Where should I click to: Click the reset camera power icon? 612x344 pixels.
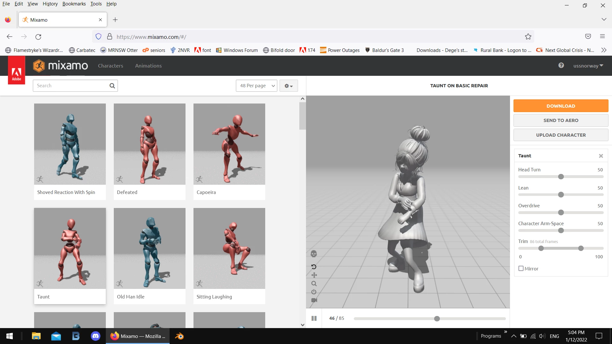tap(314, 292)
